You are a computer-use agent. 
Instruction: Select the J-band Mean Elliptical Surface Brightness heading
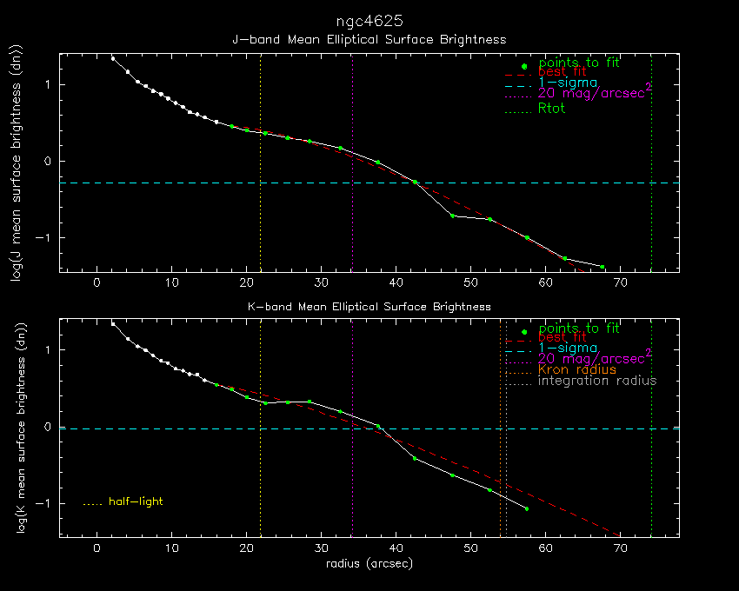click(369, 40)
